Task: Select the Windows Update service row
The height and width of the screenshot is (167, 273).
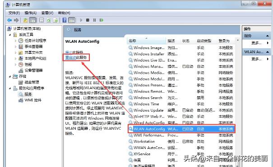Action: 181,110
